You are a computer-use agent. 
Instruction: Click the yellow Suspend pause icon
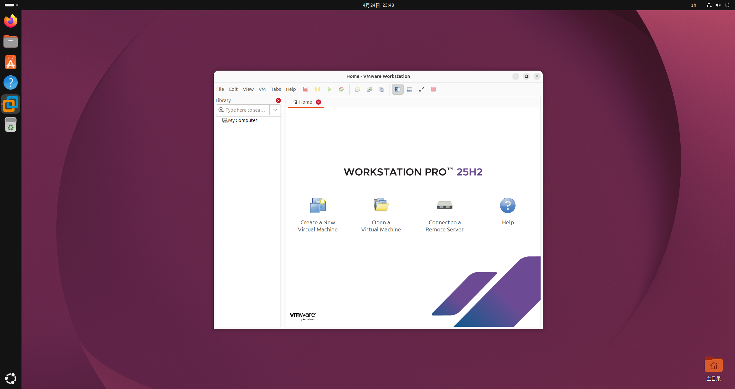(x=317, y=89)
